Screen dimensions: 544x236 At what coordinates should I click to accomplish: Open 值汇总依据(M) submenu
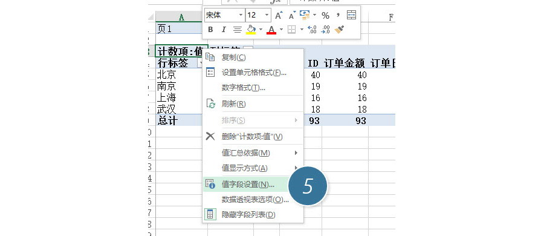(x=253, y=153)
